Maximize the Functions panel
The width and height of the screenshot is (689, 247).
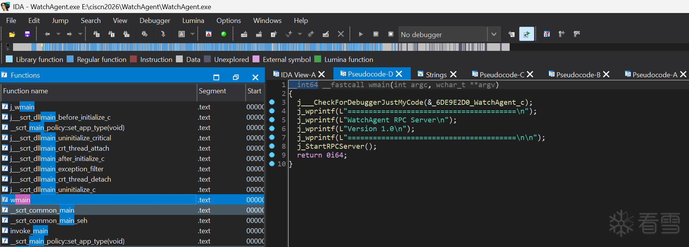(216, 77)
